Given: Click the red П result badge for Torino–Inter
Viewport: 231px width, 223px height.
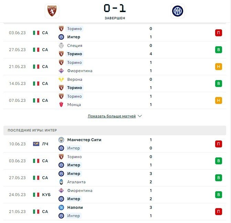Looking at the screenshot, I should click(x=218, y=33).
